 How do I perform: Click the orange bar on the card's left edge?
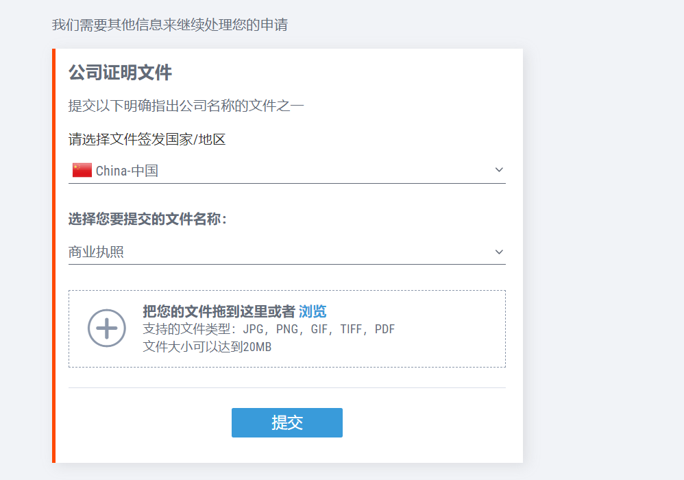53,256
